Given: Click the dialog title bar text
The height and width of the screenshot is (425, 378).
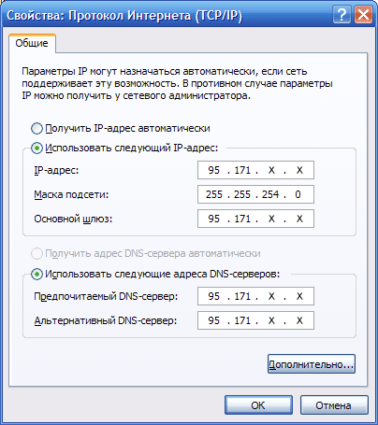Looking at the screenshot, I should pyautogui.click(x=124, y=15).
